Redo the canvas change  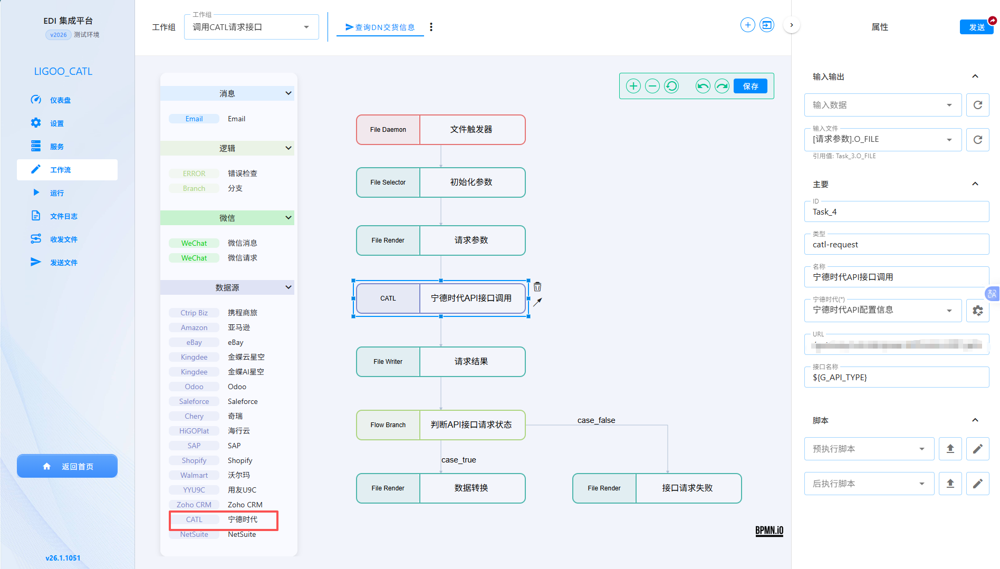722,86
